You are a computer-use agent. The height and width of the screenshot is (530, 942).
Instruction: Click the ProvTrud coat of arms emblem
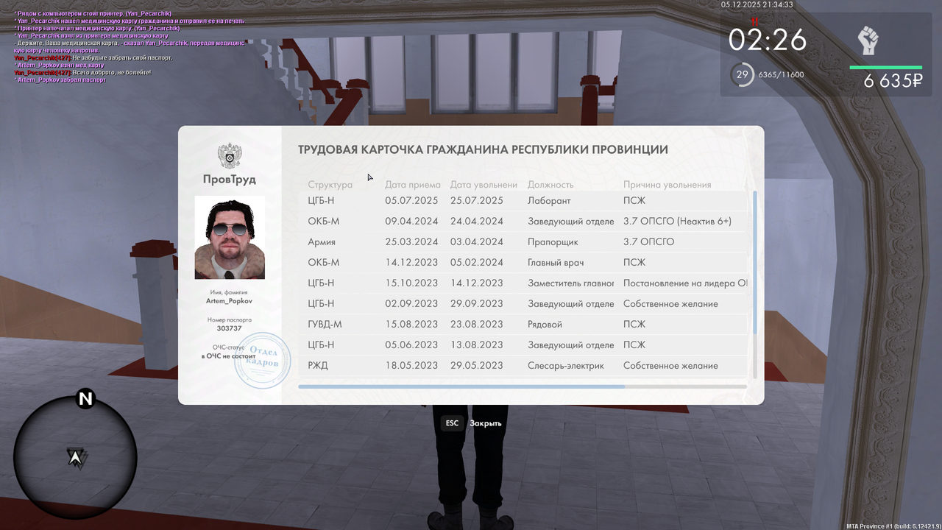point(230,155)
